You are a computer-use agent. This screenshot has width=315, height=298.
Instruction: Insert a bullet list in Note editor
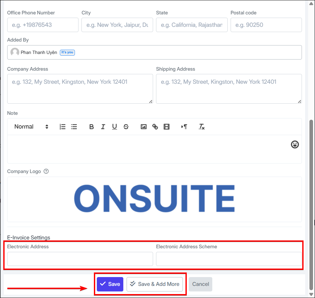74,127
